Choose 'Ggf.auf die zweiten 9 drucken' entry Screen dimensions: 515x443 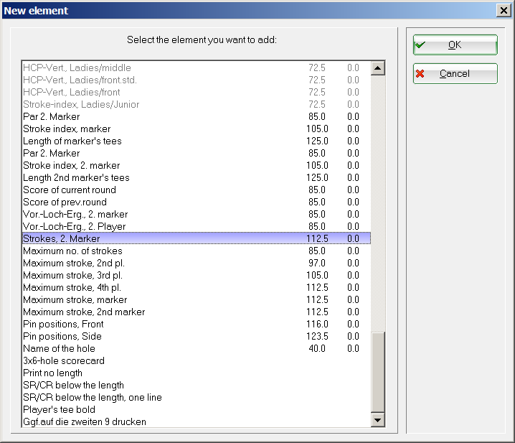coord(85,421)
